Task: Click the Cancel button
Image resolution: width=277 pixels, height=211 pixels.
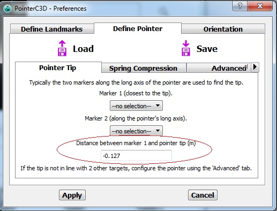Action: click(x=203, y=195)
